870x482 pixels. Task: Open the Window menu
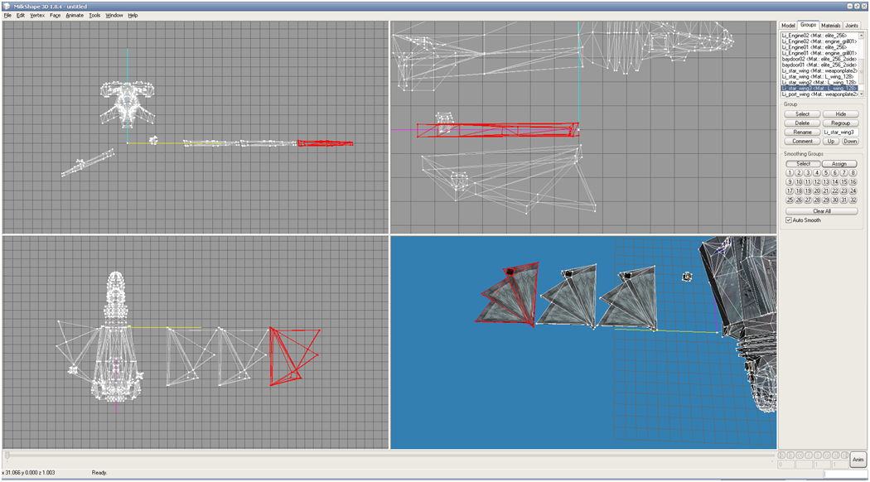tap(114, 16)
